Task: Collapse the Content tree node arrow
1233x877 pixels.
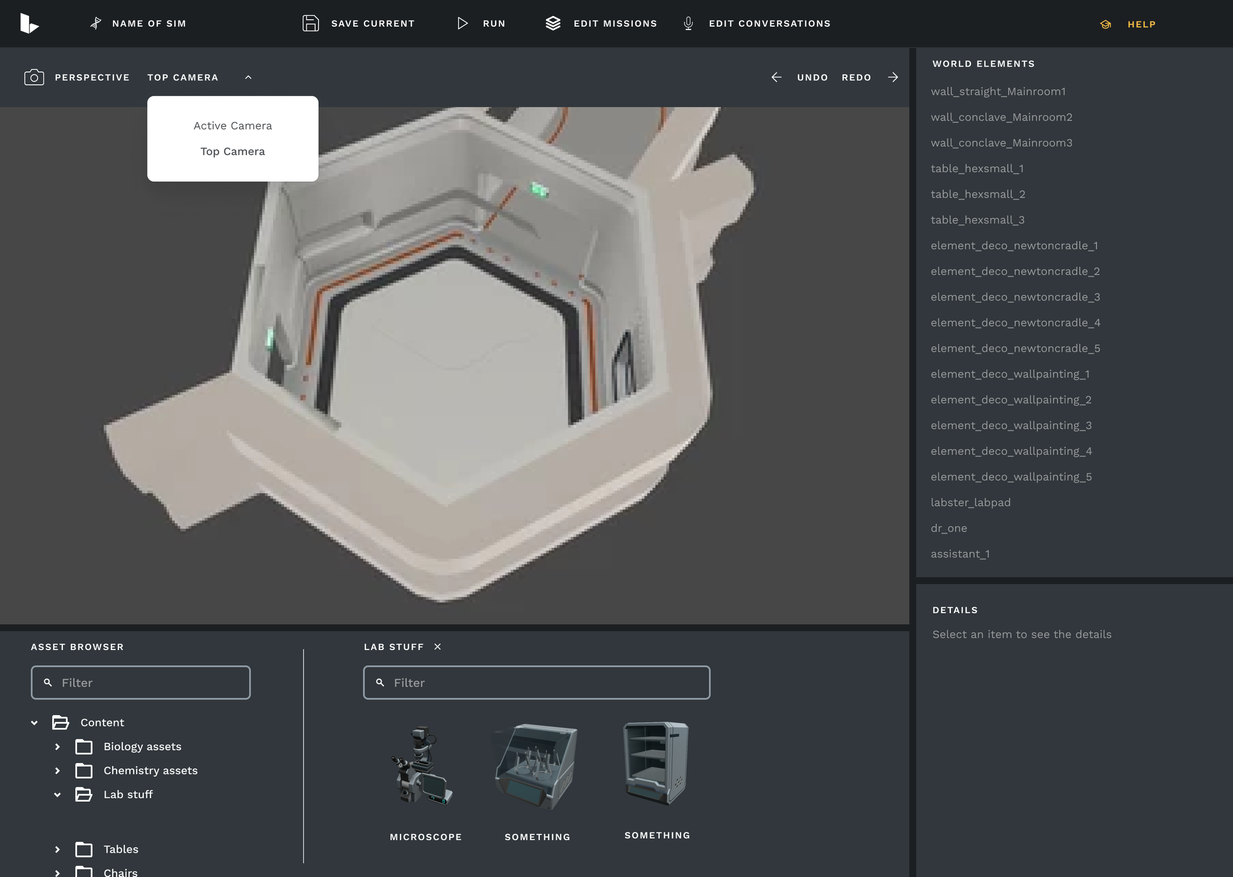Action: [34, 723]
